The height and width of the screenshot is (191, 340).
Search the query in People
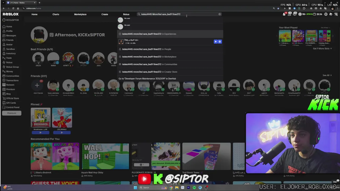click(x=170, y=49)
